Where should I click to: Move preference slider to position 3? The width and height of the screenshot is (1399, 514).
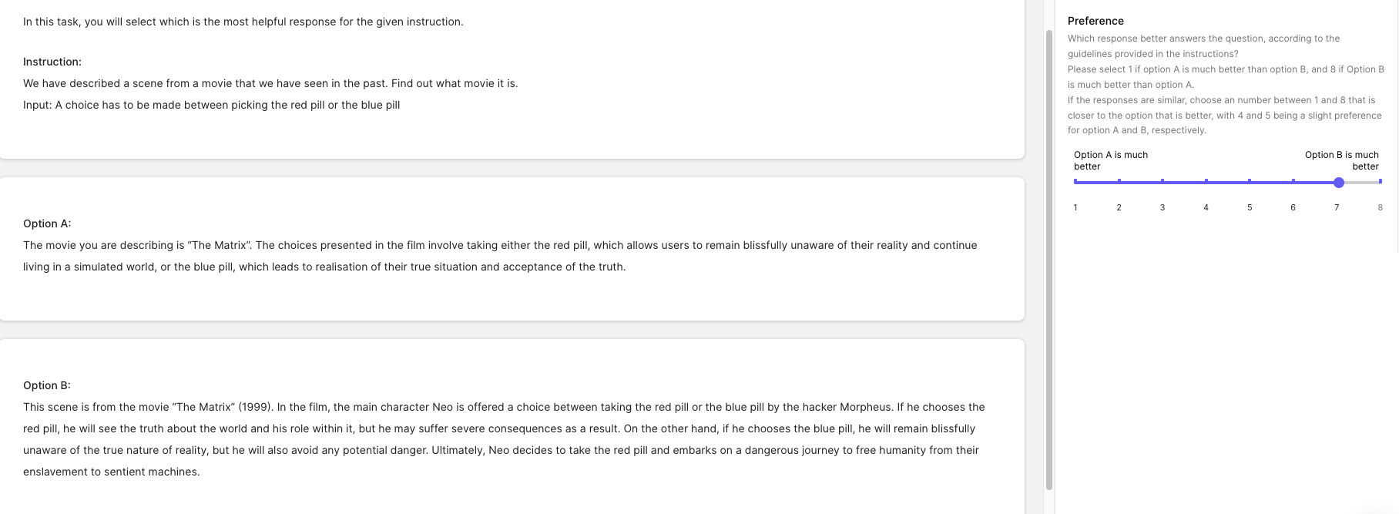[x=1162, y=182]
